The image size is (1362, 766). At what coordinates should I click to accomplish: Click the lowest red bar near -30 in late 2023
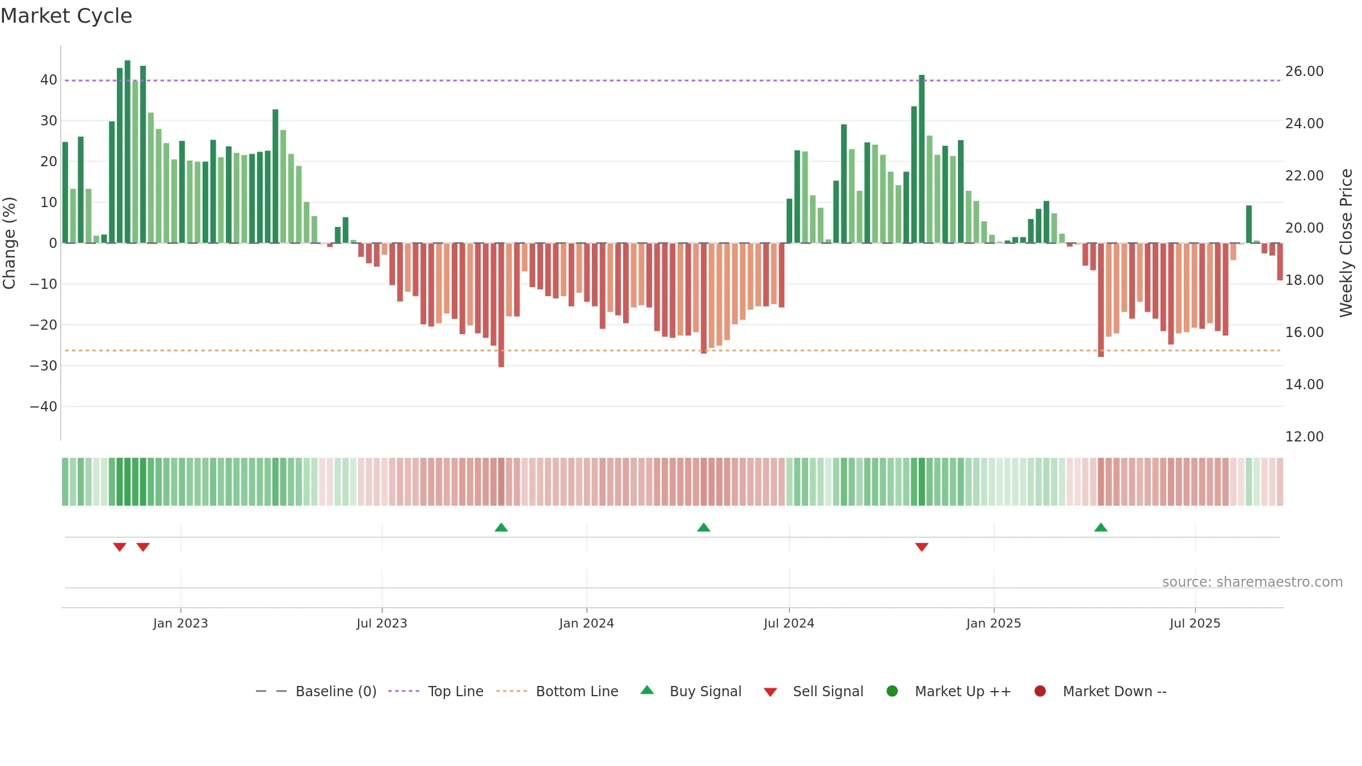point(501,305)
